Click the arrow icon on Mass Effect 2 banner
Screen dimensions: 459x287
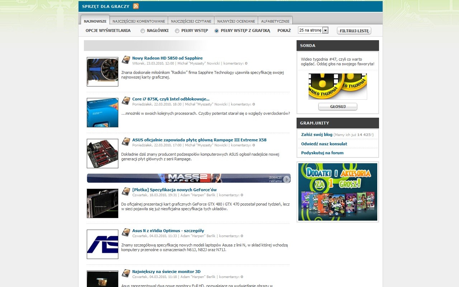pyautogui.click(x=287, y=179)
